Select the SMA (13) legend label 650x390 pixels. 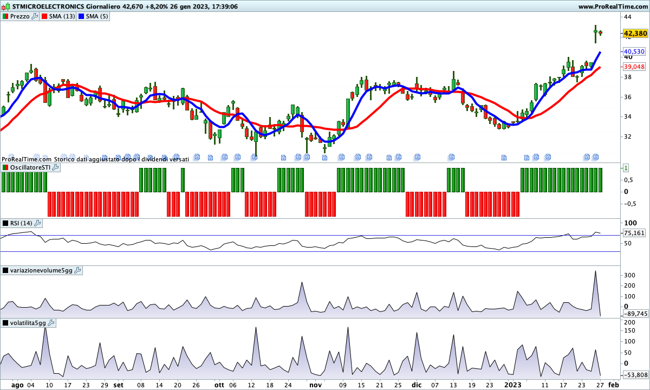[x=62, y=16]
